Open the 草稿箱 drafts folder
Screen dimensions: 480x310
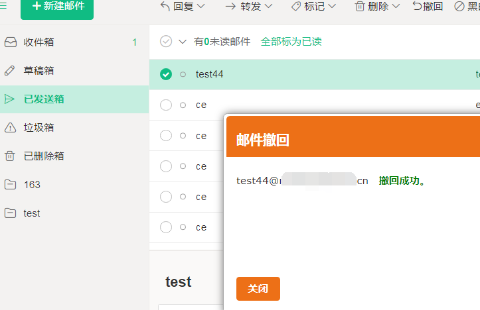[39, 71]
